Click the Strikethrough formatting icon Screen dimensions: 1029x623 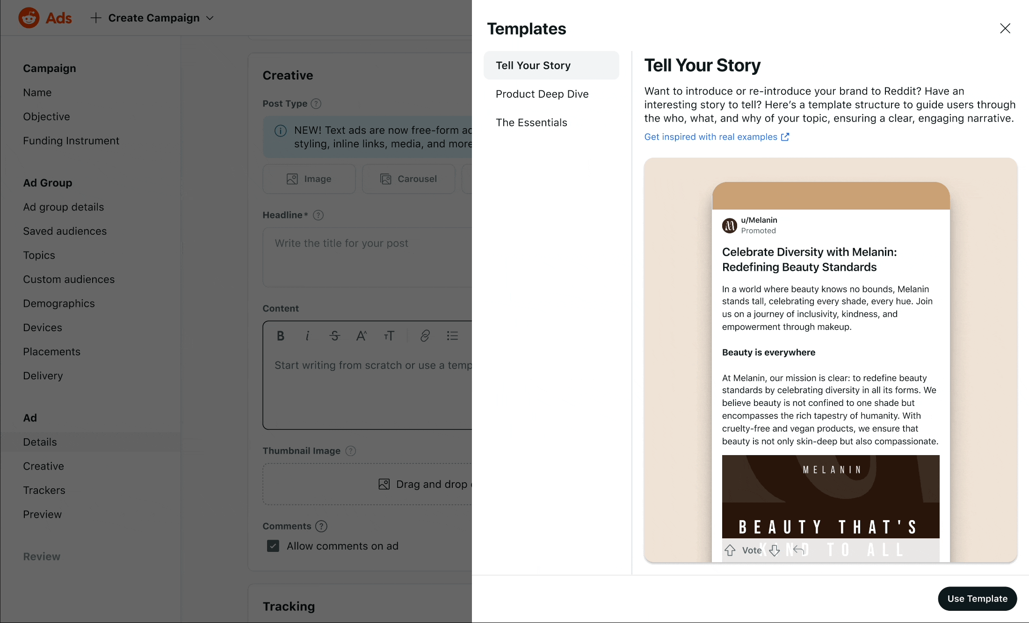click(334, 335)
